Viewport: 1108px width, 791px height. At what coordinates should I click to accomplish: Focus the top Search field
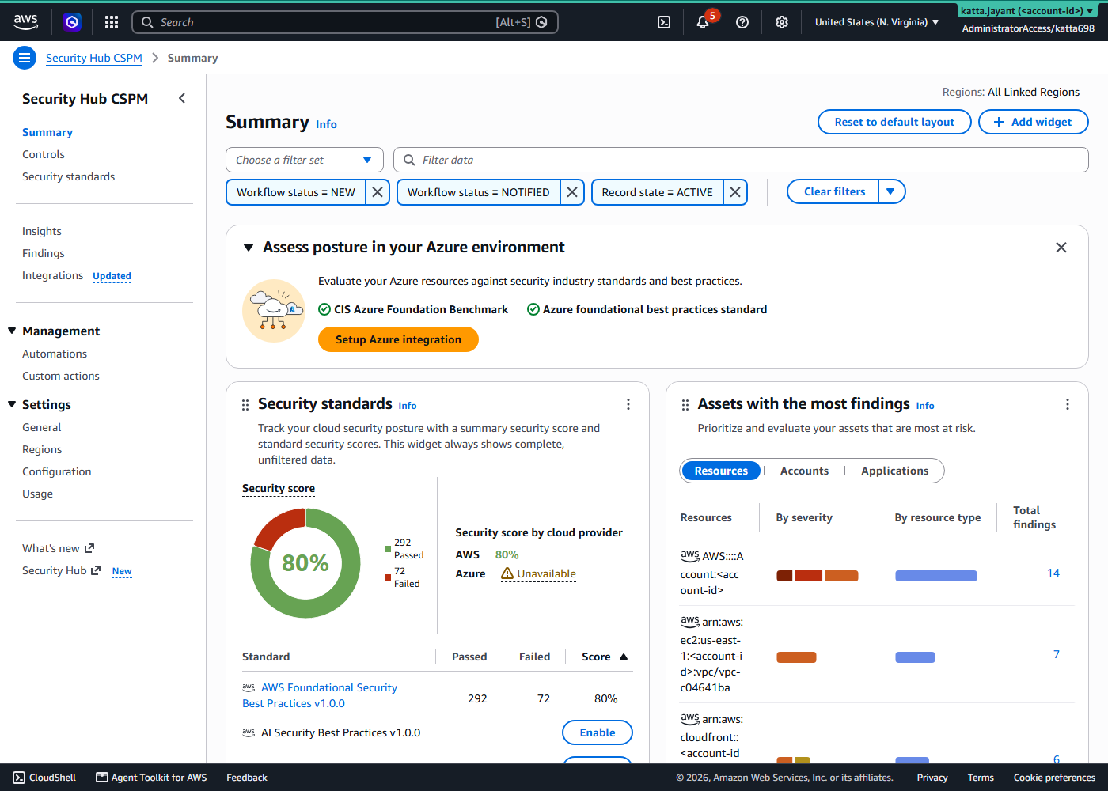[x=344, y=22]
